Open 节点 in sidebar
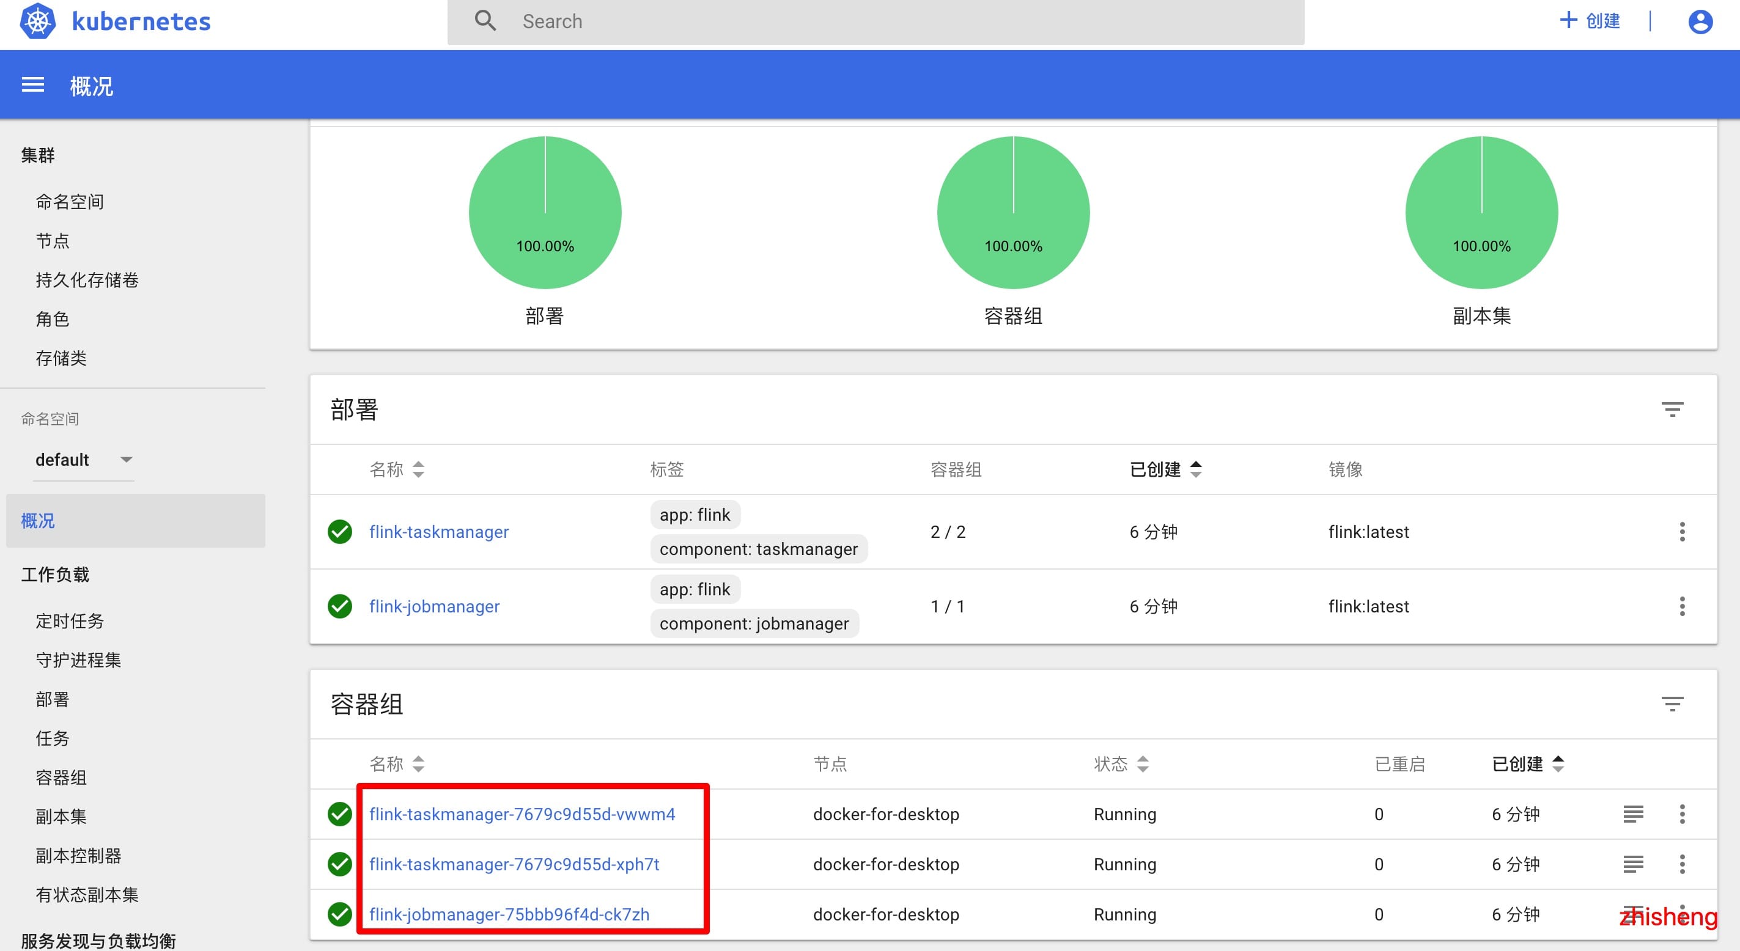 53,240
